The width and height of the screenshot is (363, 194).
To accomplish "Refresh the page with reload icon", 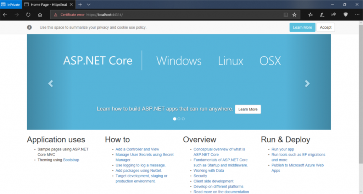I will 28,15.
